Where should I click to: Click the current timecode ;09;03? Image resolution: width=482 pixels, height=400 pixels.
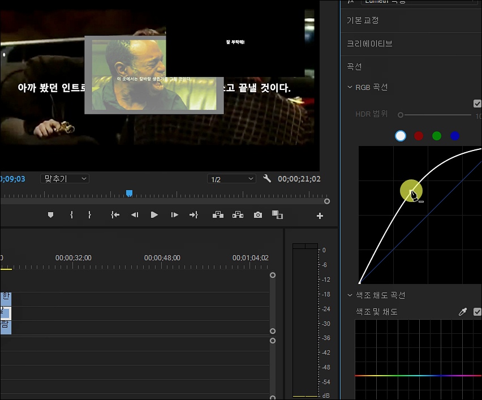click(12, 179)
